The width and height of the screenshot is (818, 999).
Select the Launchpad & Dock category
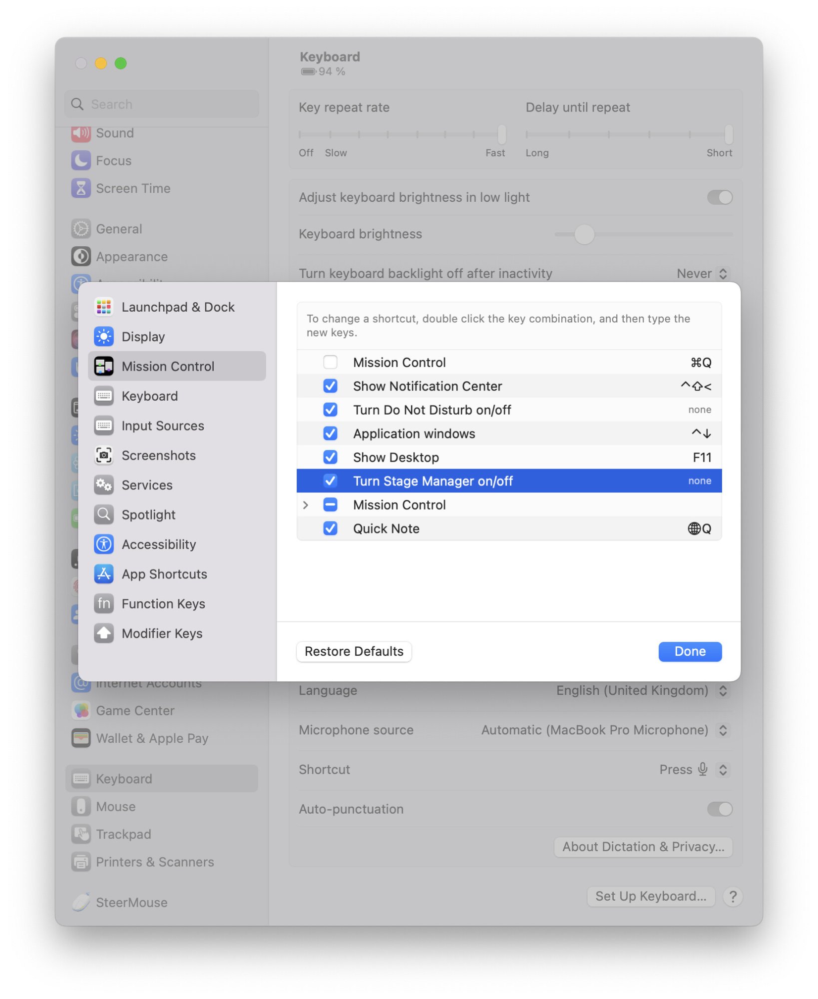[x=177, y=307]
